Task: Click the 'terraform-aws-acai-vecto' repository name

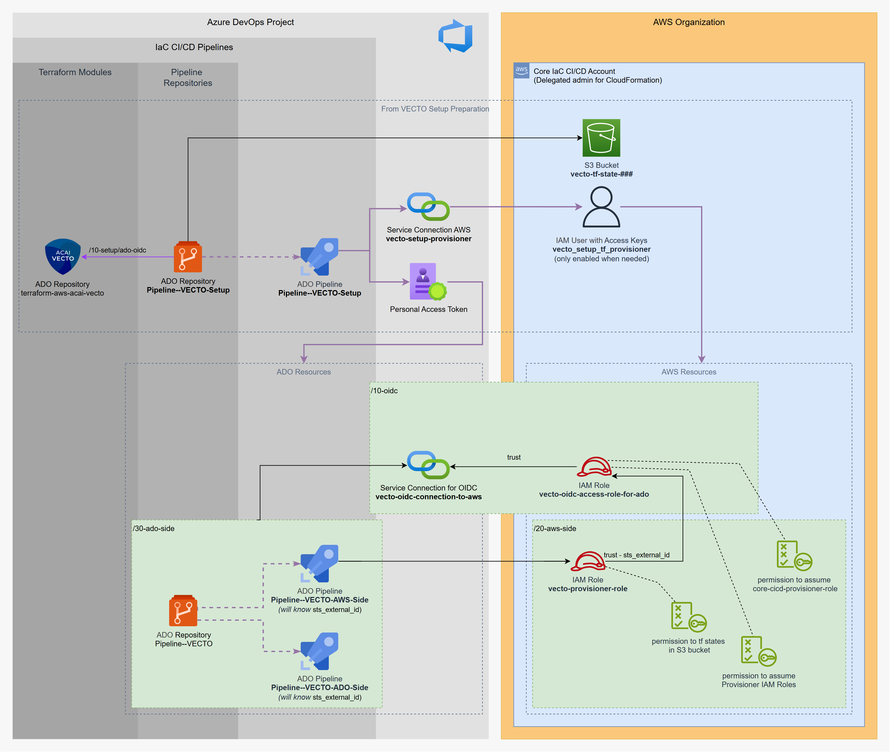Action: pos(62,293)
